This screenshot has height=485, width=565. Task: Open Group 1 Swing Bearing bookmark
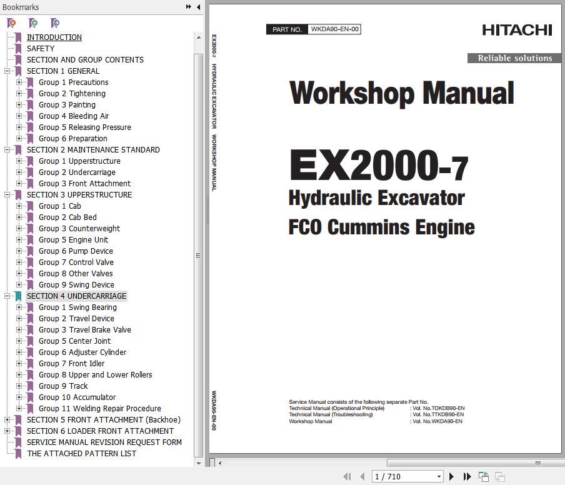(x=78, y=307)
